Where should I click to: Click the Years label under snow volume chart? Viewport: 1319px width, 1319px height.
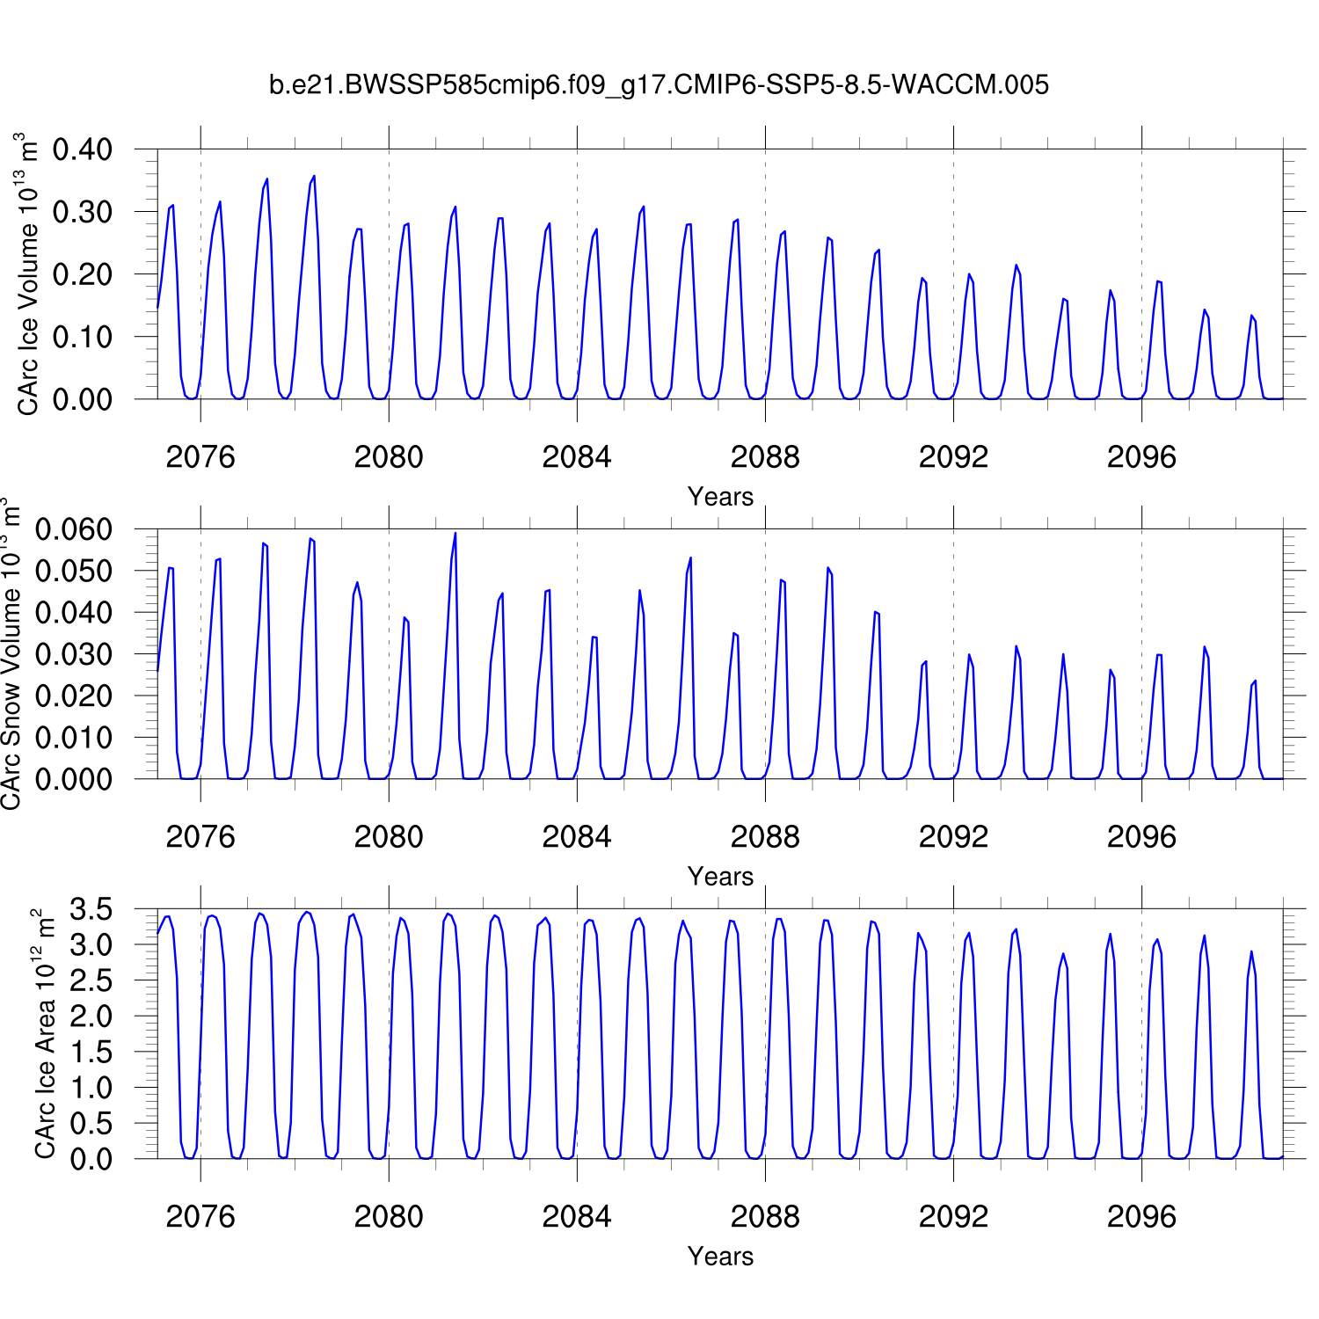tap(720, 877)
